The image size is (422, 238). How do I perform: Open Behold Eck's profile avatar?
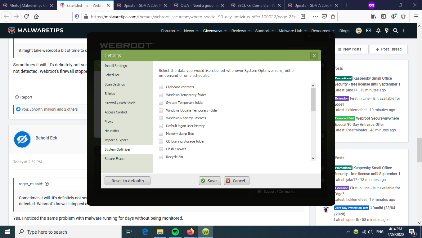click(x=22, y=139)
